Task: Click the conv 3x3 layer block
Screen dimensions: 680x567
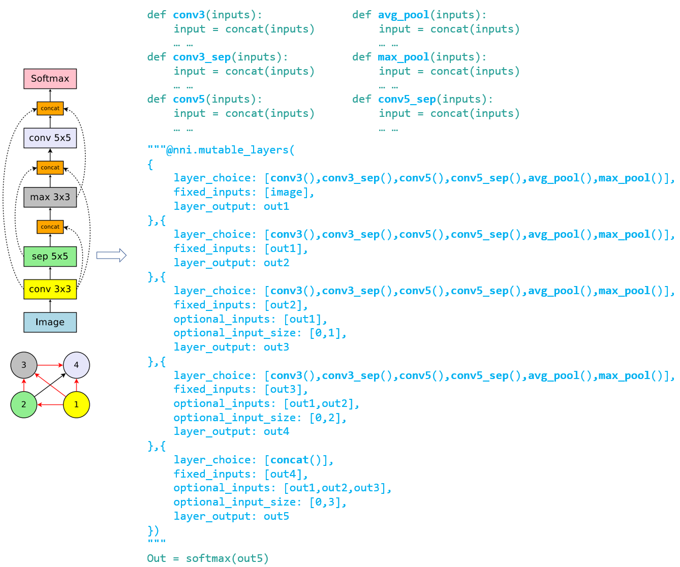Action: click(x=50, y=289)
